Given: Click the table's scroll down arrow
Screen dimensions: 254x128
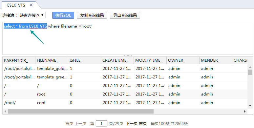Looking at the screenshot, I should [250, 106].
